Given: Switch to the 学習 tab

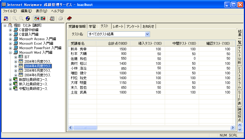Looking at the screenshot, I should click(93, 27).
